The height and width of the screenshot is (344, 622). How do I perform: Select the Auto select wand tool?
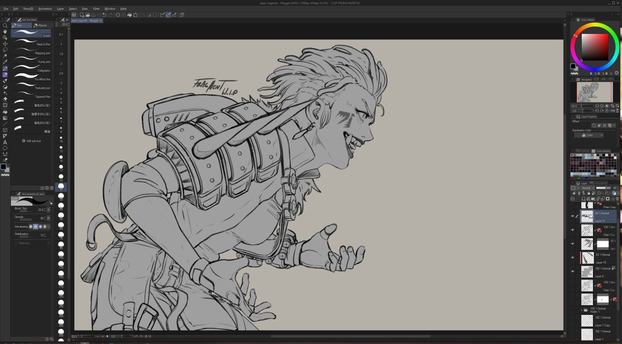pyautogui.click(x=5, y=56)
